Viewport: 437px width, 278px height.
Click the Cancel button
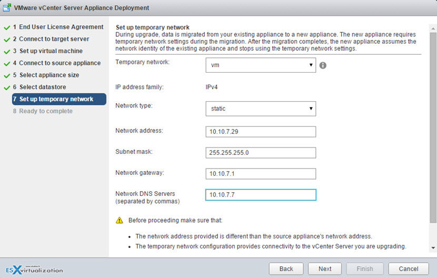point(408,269)
